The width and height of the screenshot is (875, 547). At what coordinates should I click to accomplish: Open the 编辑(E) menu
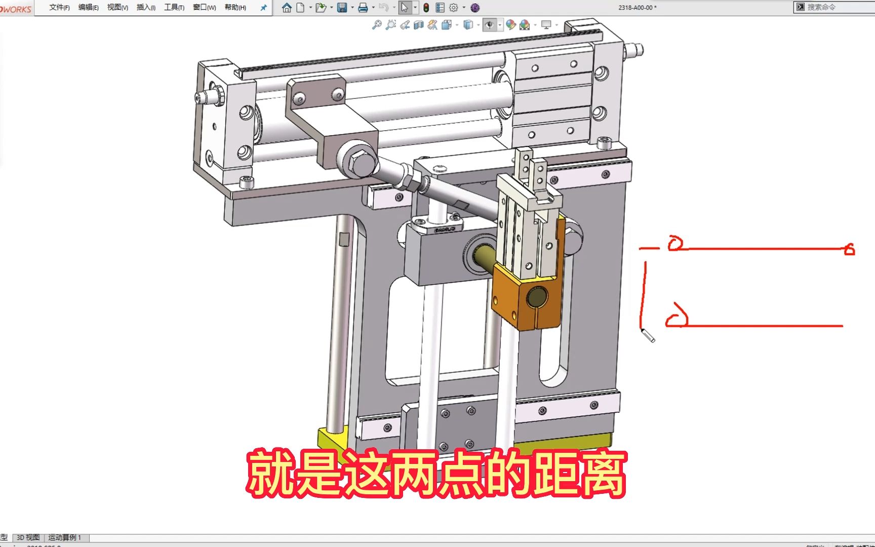(x=88, y=8)
